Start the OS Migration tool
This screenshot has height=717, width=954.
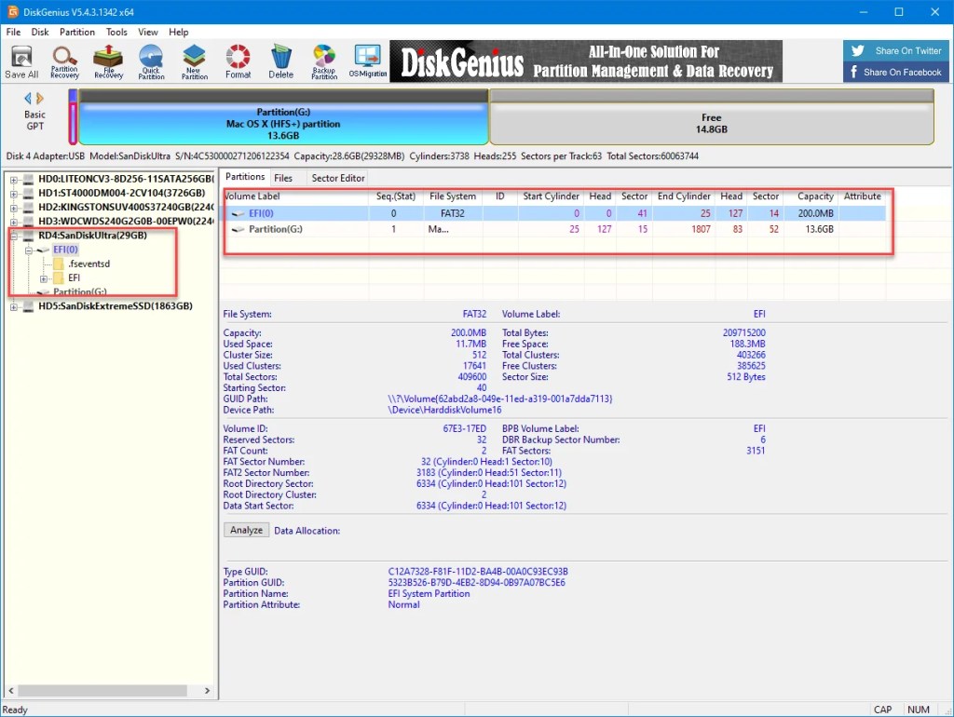coord(368,62)
